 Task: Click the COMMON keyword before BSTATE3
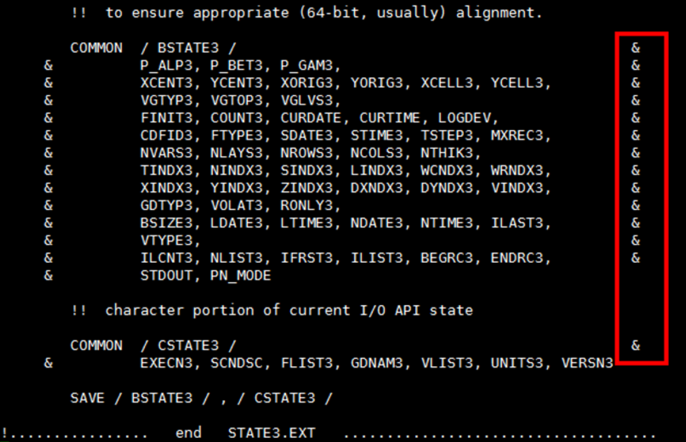click(96, 48)
